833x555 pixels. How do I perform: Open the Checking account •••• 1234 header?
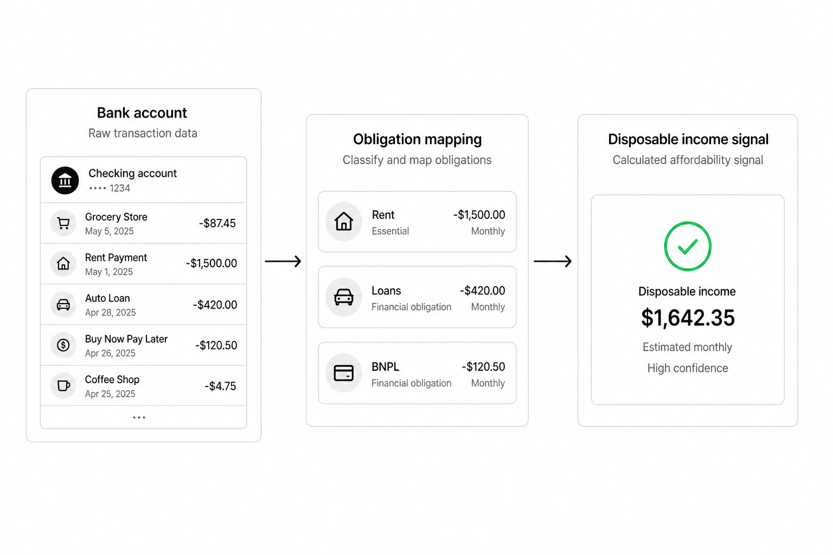coord(144,180)
